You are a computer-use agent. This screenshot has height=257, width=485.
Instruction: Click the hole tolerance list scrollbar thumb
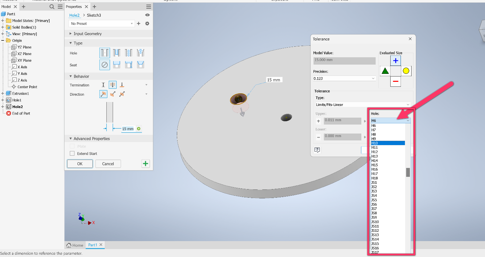pos(408,172)
